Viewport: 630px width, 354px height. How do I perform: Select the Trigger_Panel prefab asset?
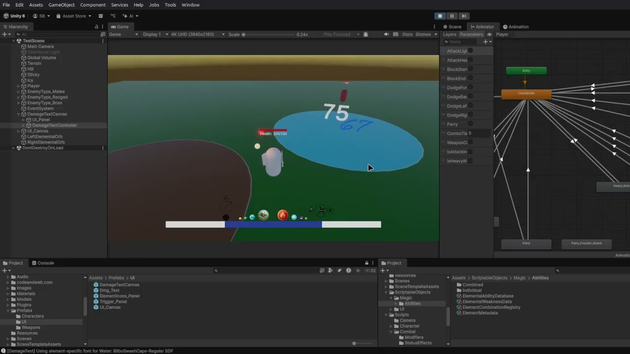tap(110, 301)
